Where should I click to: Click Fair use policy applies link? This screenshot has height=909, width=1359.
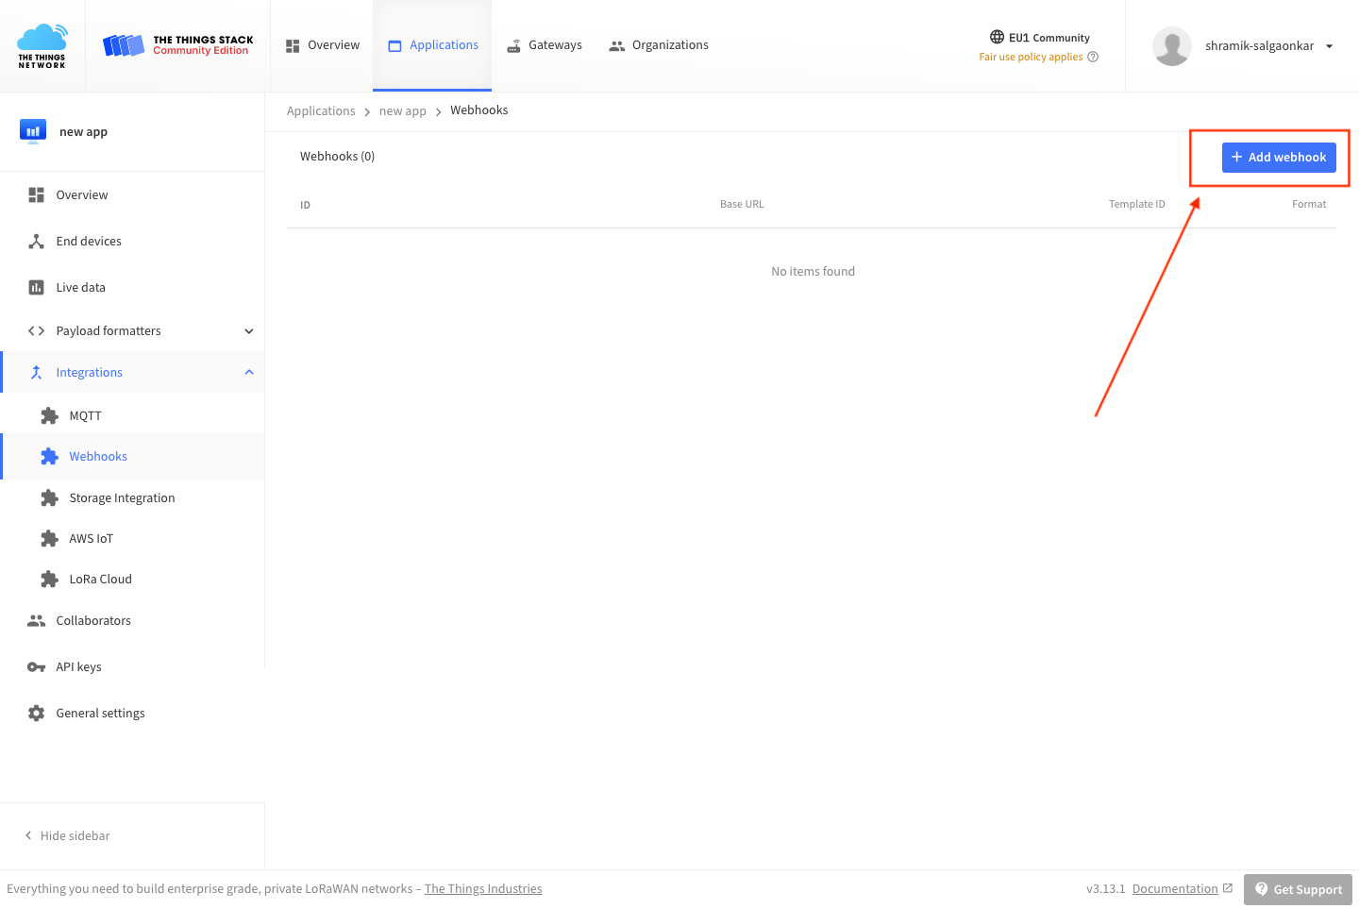pyautogui.click(x=1031, y=57)
